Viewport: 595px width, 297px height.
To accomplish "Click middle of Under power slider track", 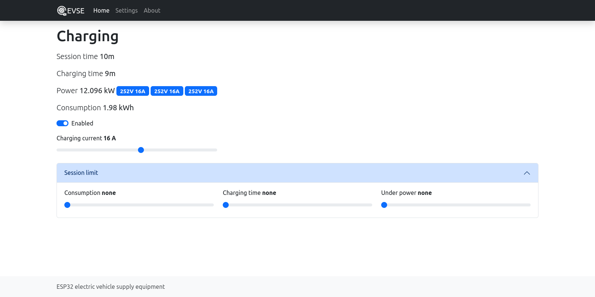I will tap(456, 205).
